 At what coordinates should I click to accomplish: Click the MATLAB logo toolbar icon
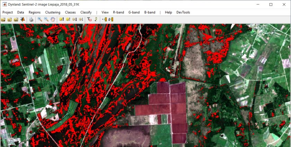coord(22,19)
